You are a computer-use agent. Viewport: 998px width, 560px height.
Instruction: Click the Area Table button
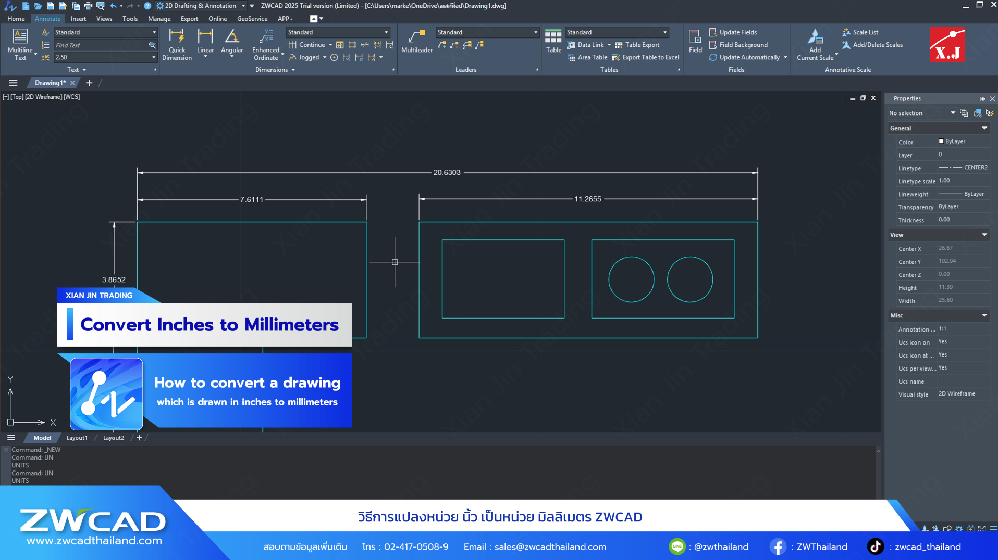point(587,57)
